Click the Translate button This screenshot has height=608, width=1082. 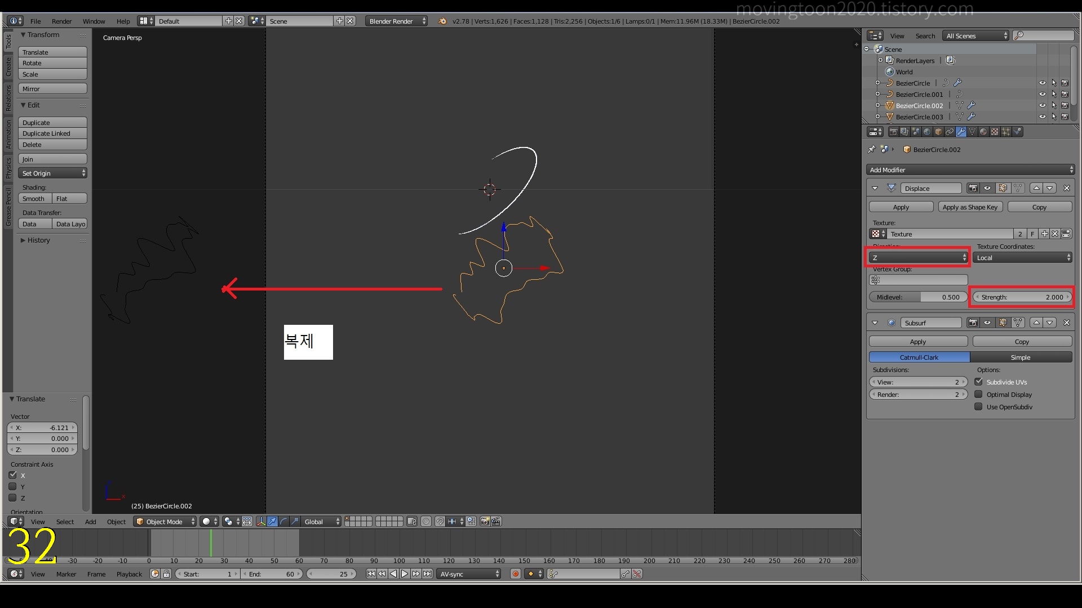tap(52, 52)
